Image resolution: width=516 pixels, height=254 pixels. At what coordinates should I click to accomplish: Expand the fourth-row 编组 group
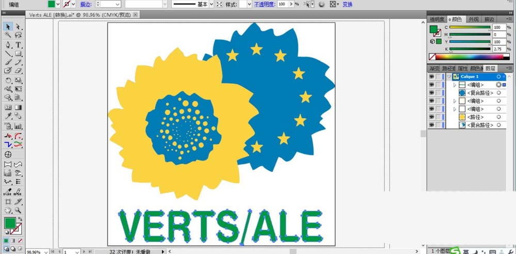(455, 109)
